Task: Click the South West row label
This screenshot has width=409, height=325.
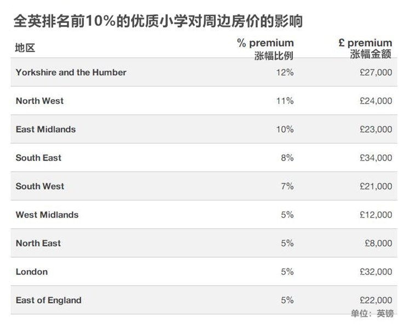Action: [40, 186]
